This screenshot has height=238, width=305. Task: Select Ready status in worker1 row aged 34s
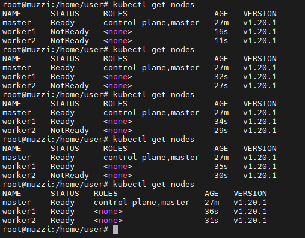pyautogui.click(x=63, y=122)
